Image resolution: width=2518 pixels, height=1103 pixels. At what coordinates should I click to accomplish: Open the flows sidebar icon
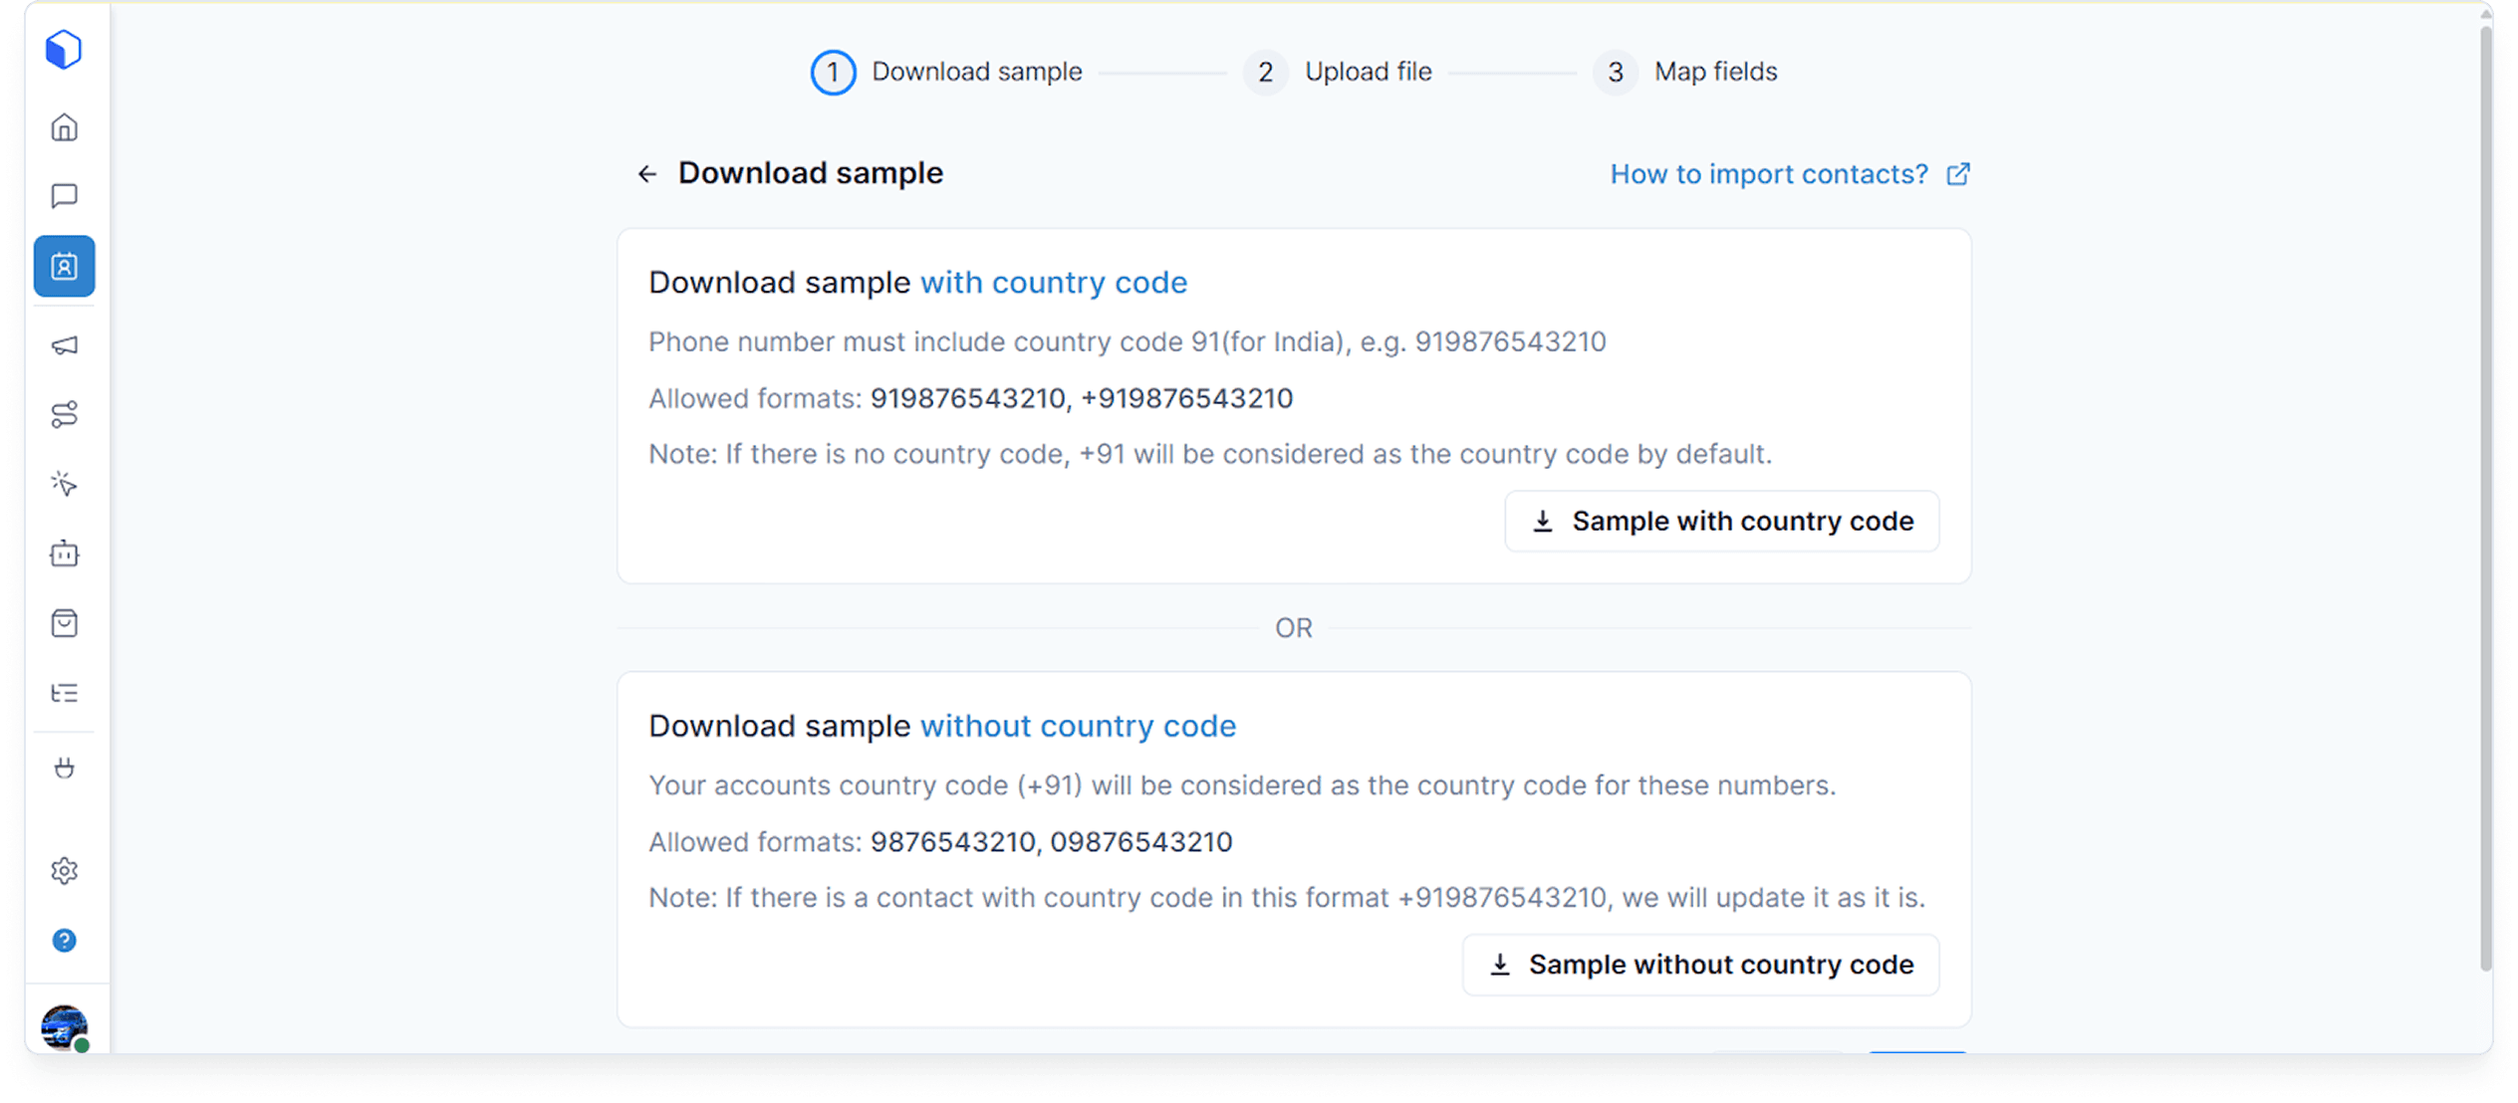tap(64, 414)
